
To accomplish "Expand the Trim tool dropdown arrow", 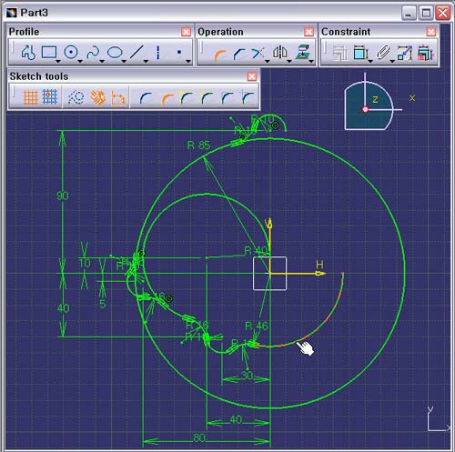I will tap(268, 62).
